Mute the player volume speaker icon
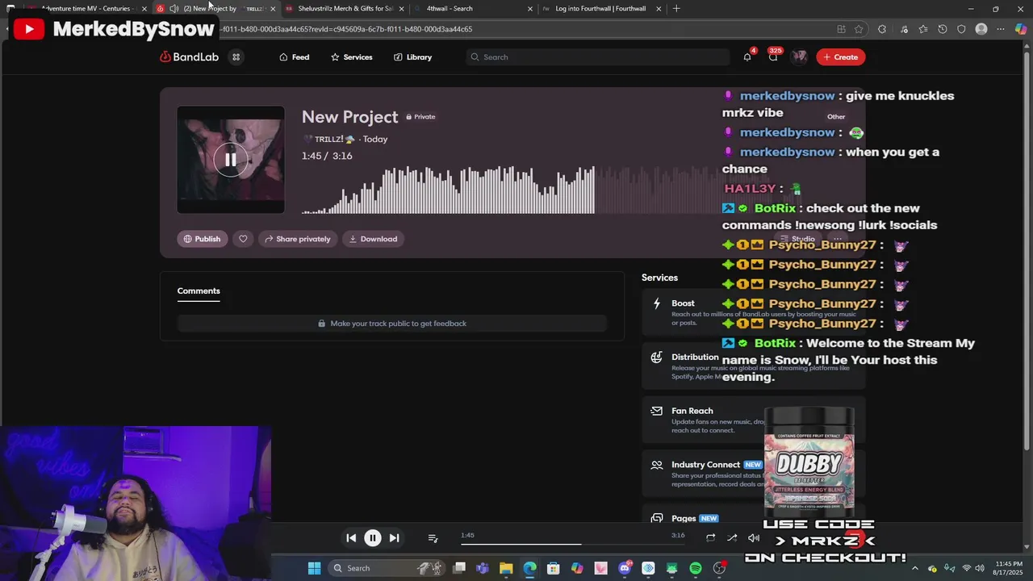 tap(754, 538)
